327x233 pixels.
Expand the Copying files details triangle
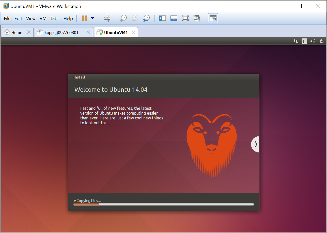pos(75,200)
